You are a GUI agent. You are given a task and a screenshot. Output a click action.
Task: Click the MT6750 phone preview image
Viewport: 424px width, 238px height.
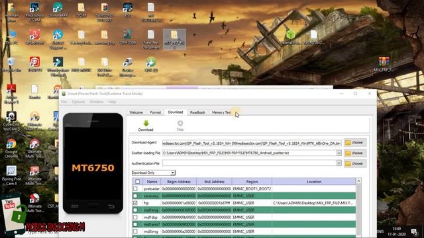93,163
